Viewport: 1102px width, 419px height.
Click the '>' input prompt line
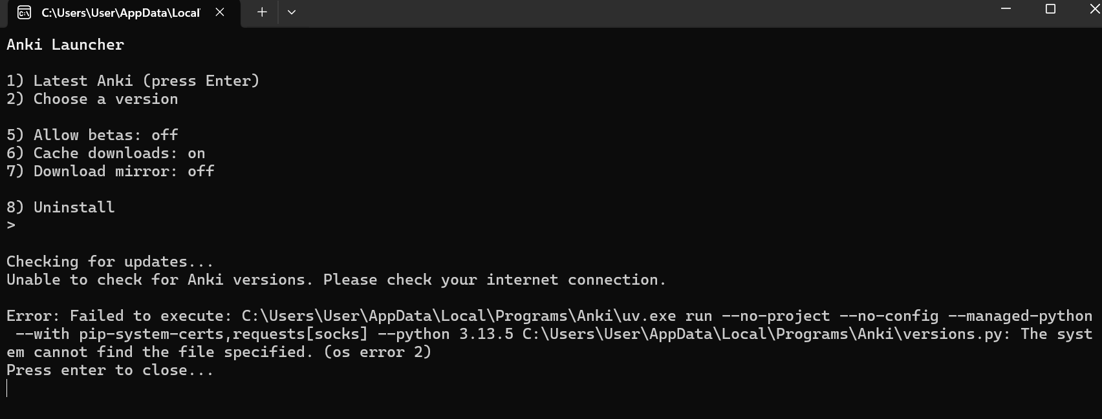11,225
